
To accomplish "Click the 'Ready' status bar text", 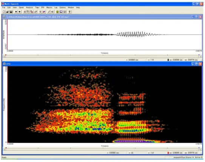I will click(4, 157).
